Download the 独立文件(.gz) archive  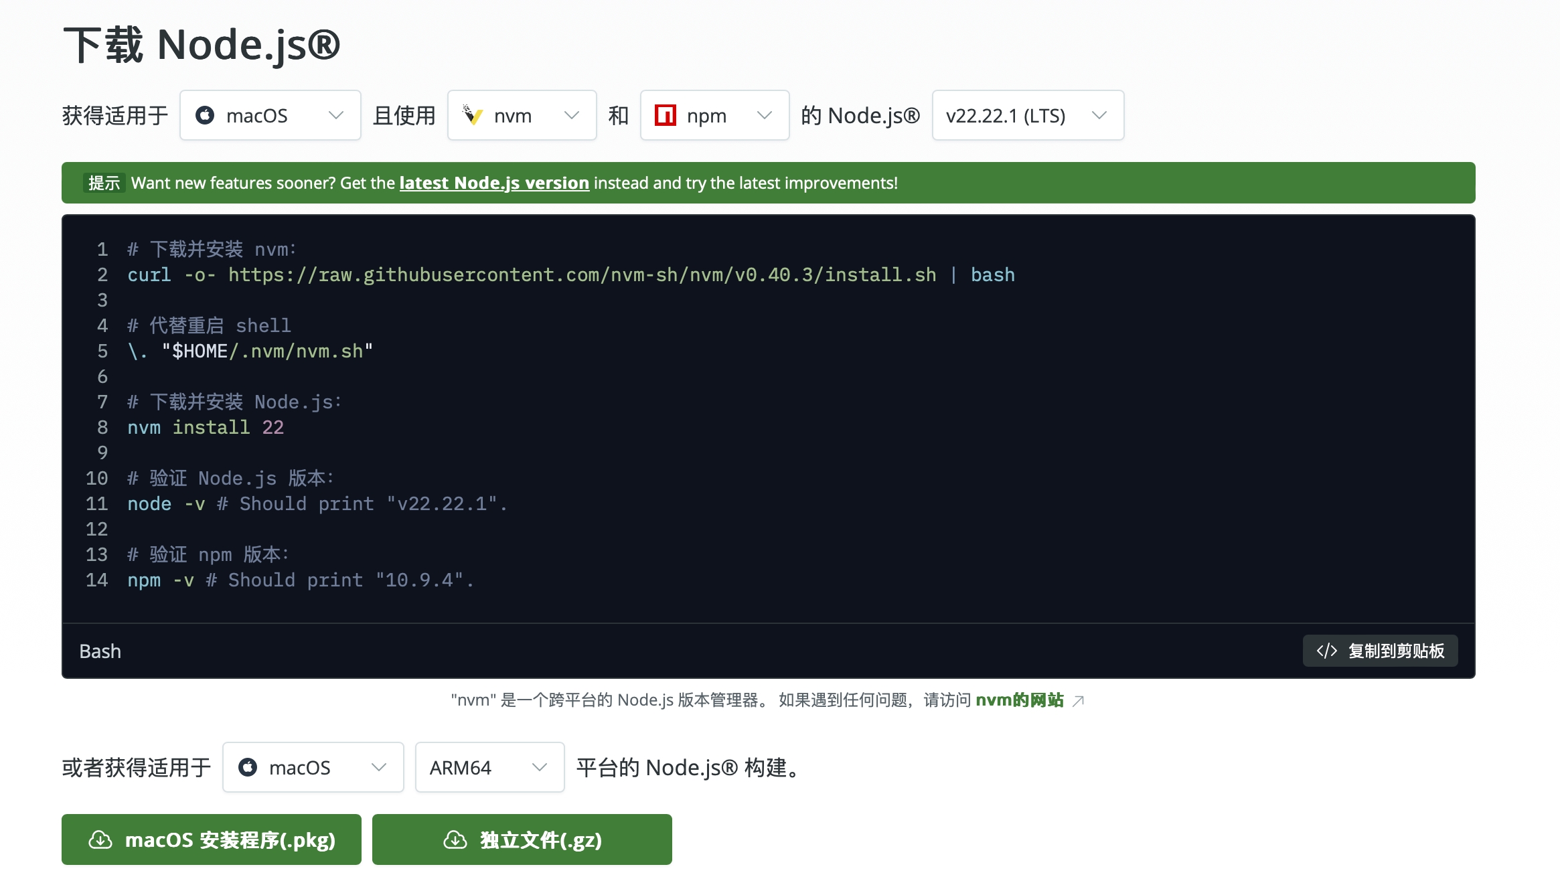(x=522, y=839)
